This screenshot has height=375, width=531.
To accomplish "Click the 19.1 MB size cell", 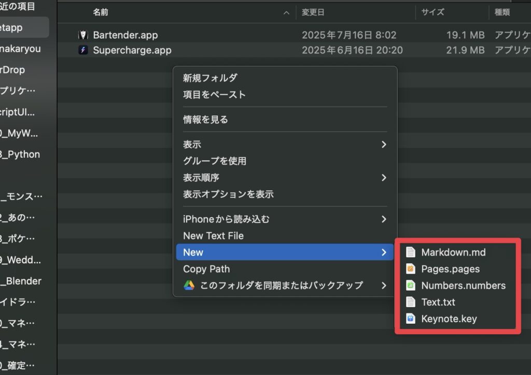I will (465, 35).
